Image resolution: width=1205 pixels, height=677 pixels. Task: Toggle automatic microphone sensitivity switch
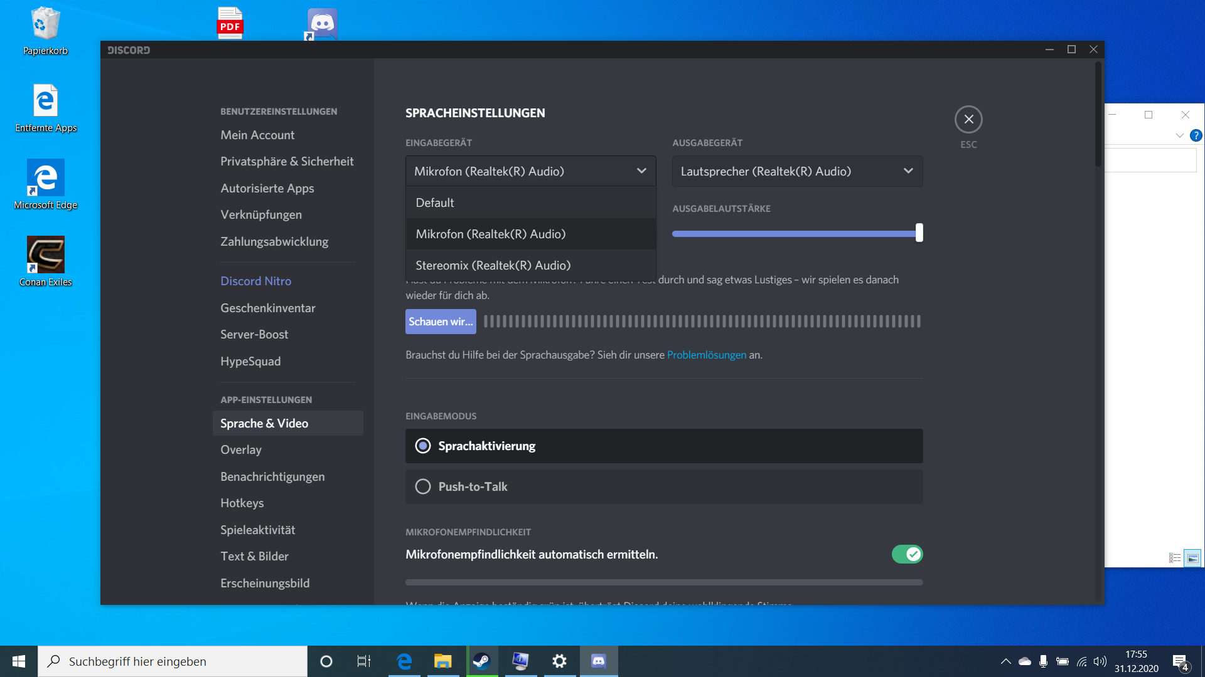[907, 554]
